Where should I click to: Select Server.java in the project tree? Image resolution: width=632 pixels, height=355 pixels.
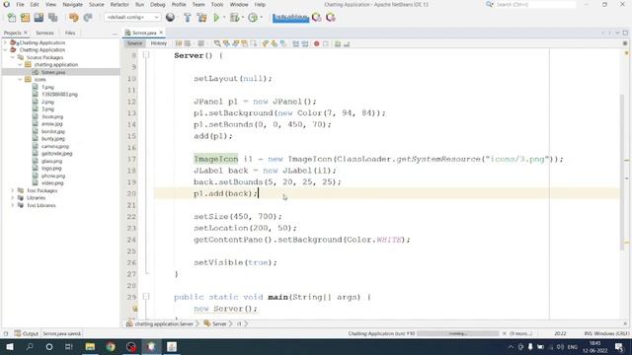[x=52, y=72]
